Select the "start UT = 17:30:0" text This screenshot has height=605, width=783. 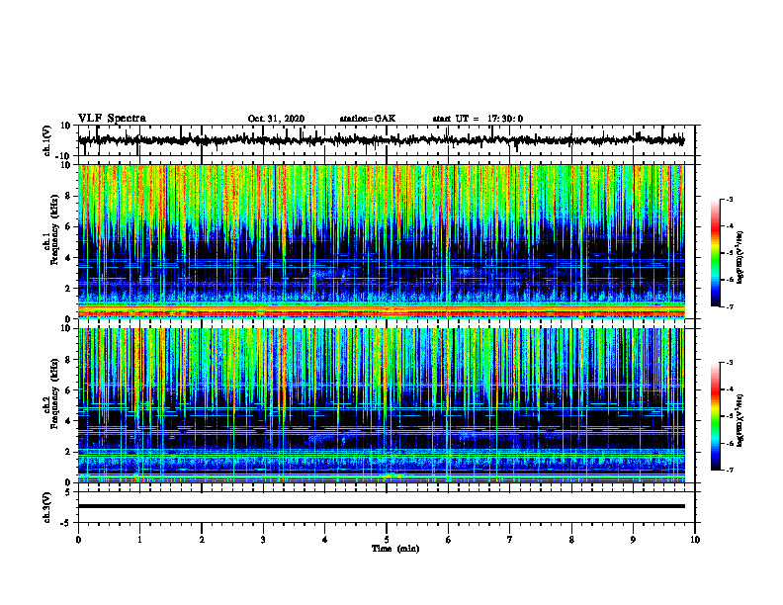tap(478, 119)
